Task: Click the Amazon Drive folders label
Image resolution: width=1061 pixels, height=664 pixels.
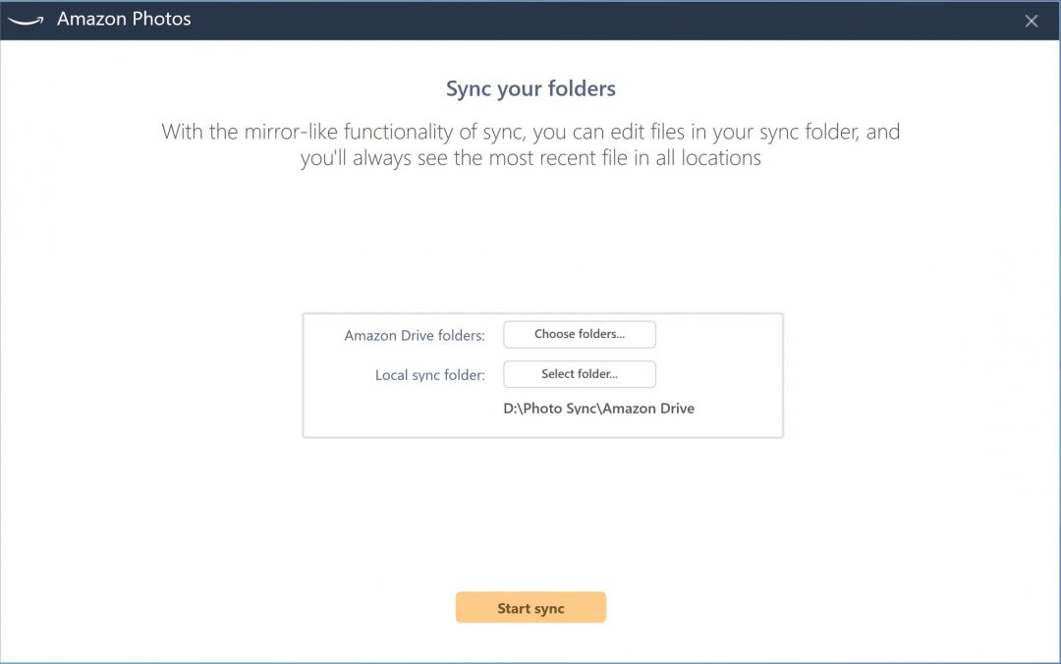Action: coord(415,336)
